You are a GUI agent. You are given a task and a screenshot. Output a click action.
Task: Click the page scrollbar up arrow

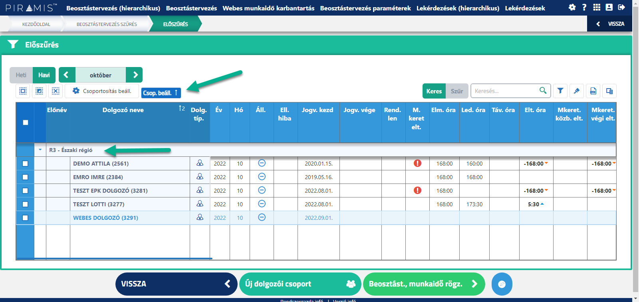point(636,2)
